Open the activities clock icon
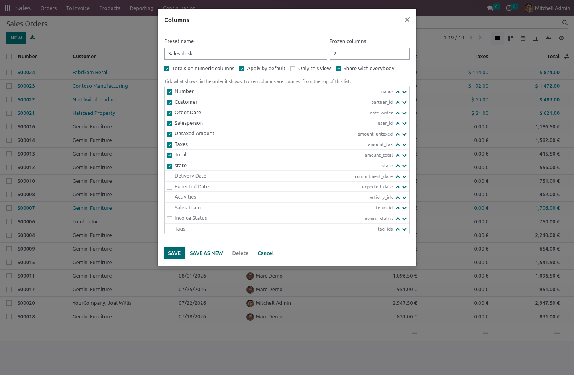The image size is (574, 375). click(509, 8)
